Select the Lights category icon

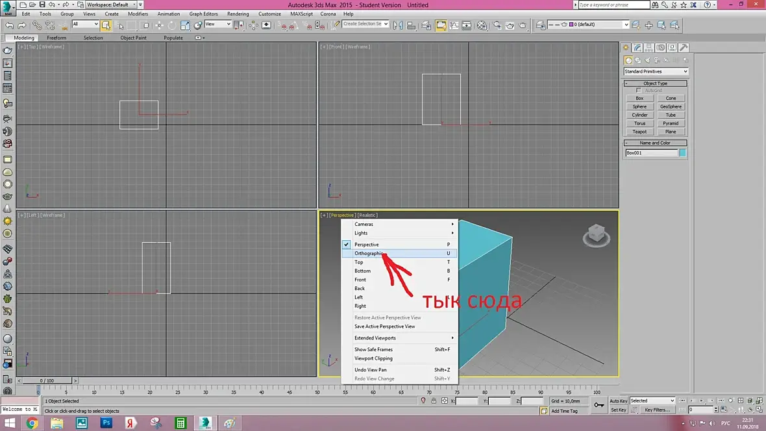[x=647, y=60]
